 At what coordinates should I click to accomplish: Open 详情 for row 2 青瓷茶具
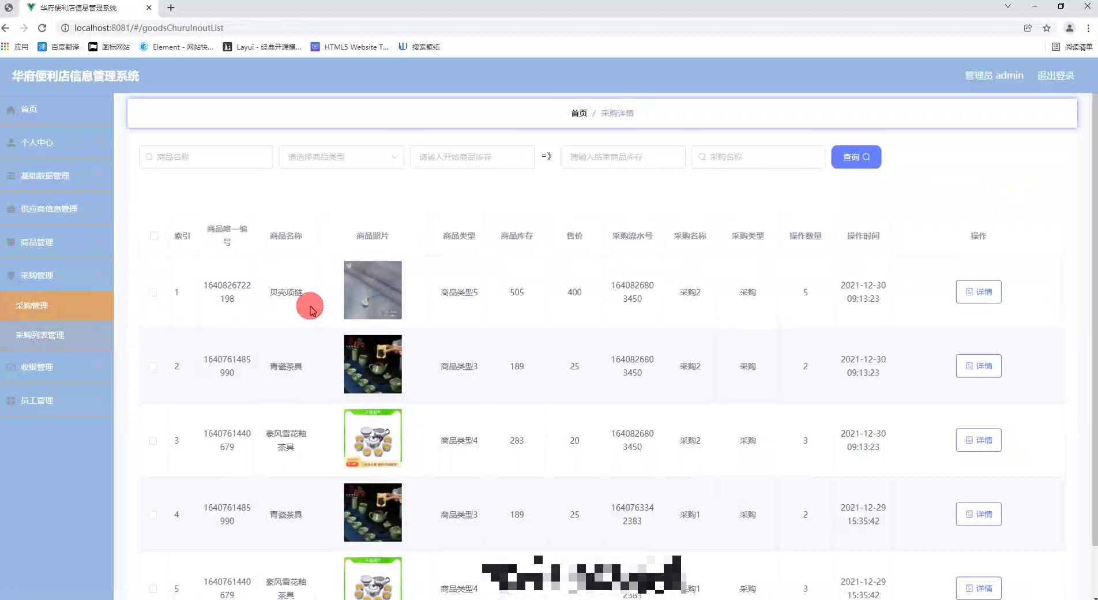[979, 366]
